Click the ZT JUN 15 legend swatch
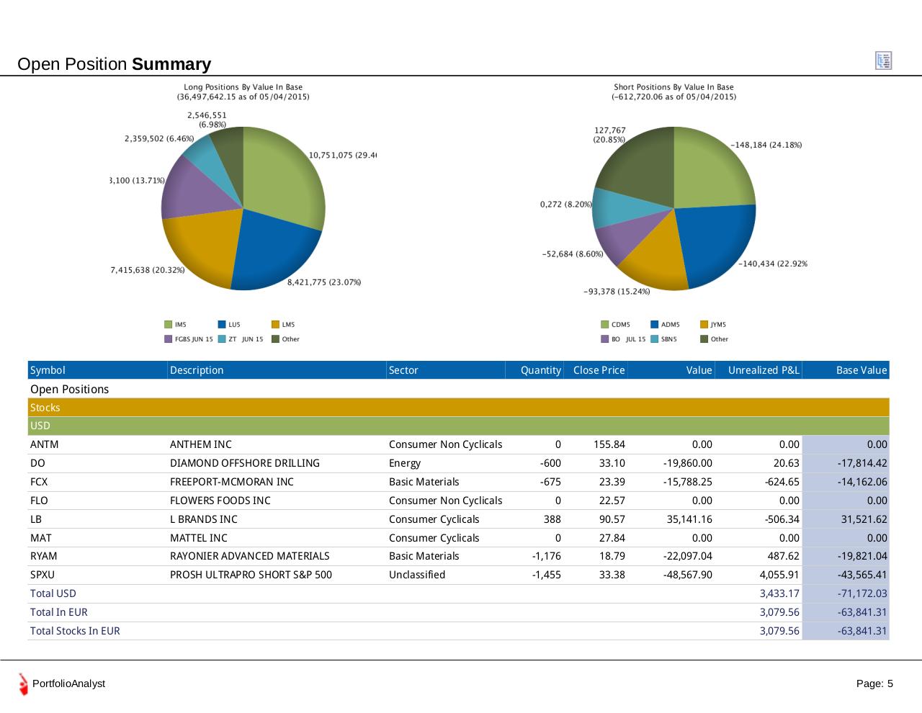The image size is (922, 713). [222, 339]
